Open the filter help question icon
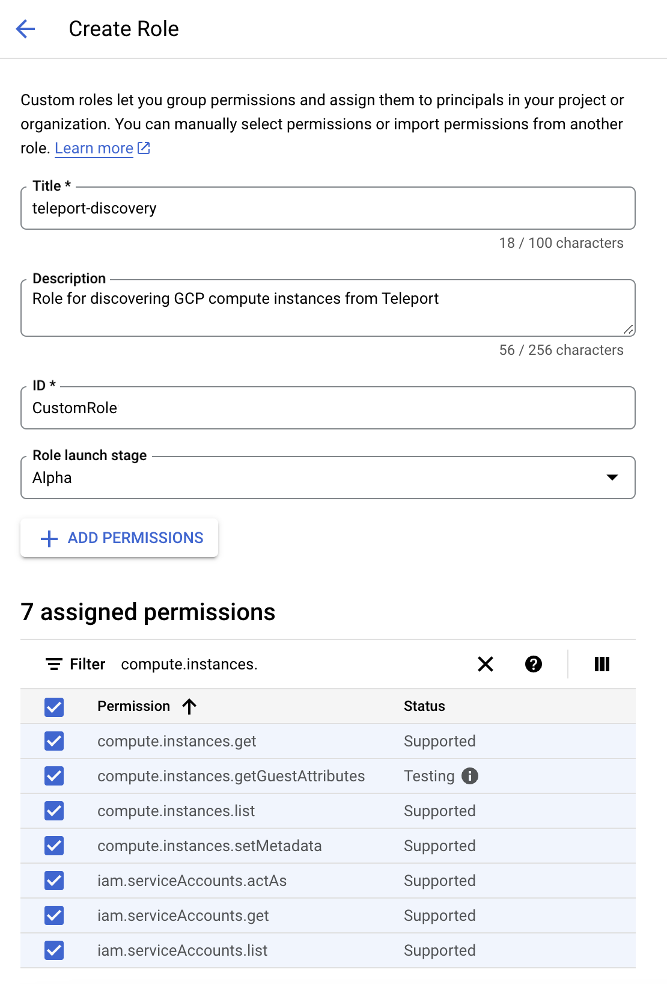The width and height of the screenshot is (667, 984). pyautogui.click(x=533, y=664)
